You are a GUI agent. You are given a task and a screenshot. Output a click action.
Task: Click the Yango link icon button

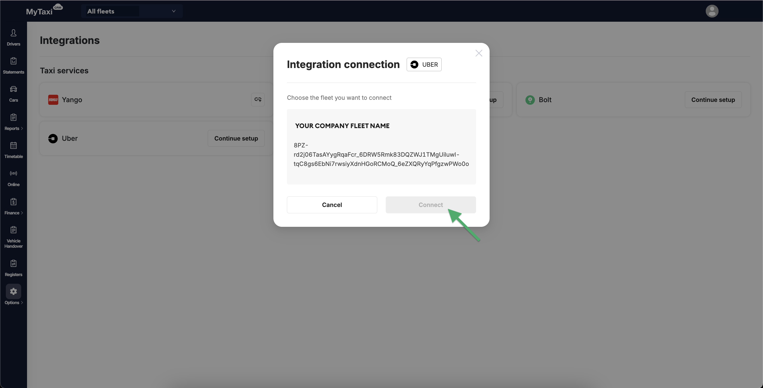click(x=258, y=100)
